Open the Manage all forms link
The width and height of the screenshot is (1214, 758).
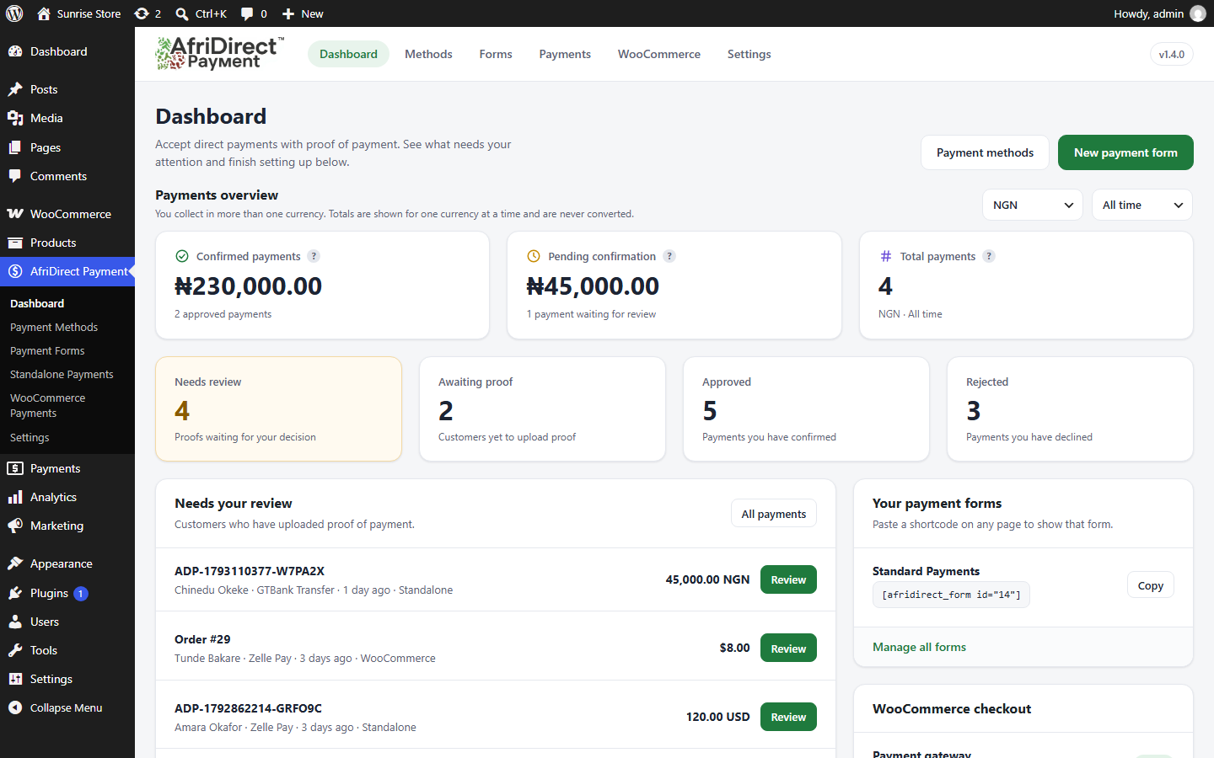919,647
